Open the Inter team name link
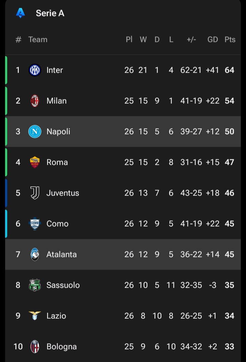Screen dimensions: 246x362 coord(55,70)
